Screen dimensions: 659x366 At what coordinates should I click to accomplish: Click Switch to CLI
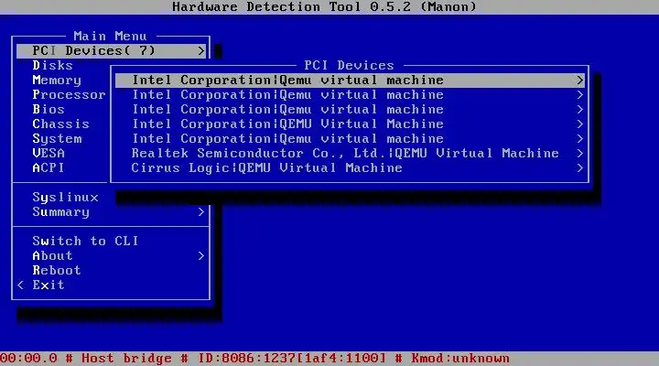85,241
